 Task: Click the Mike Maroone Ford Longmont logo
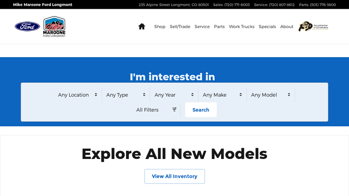54,27
